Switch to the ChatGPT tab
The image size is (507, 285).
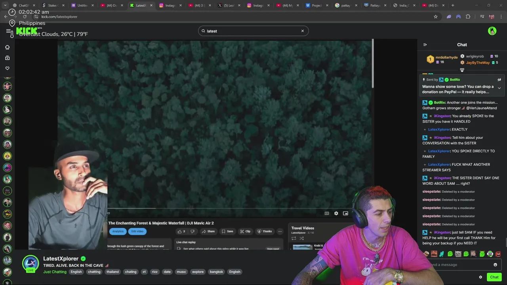(x=23, y=6)
